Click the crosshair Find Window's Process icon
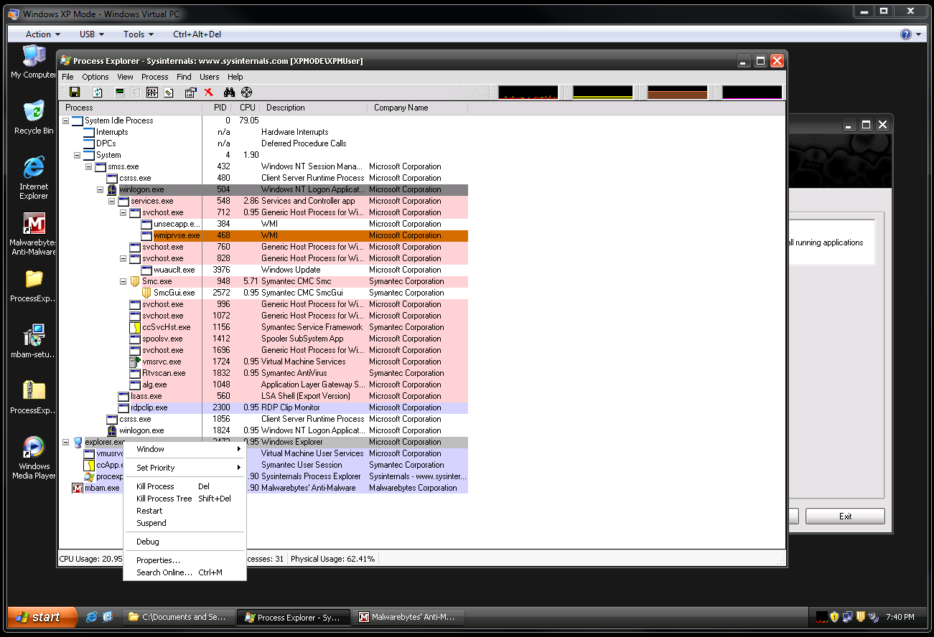 point(246,92)
